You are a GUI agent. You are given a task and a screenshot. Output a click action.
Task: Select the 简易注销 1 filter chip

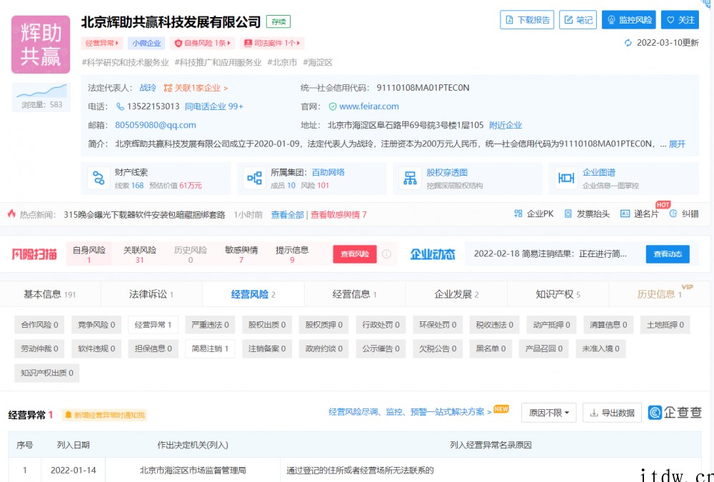(x=210, y=348)
